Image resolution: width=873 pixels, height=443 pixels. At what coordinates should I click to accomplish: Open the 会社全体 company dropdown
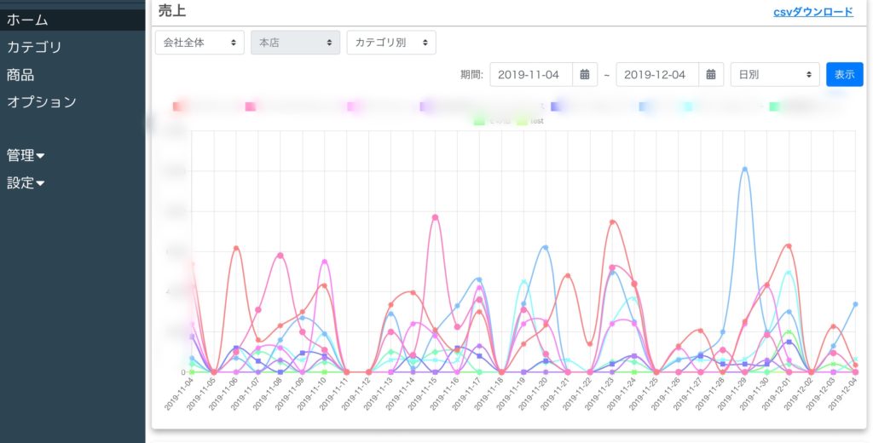pyautogui.click(x=199, y=43)
